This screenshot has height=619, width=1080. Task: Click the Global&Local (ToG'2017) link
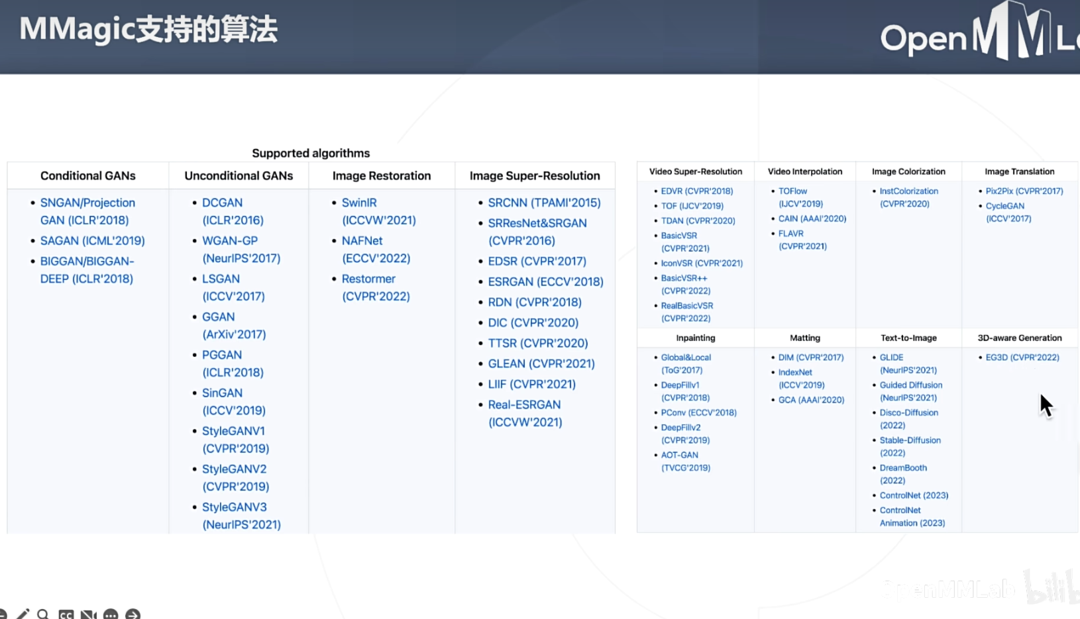pyautogui.click(x=686, y=363)
